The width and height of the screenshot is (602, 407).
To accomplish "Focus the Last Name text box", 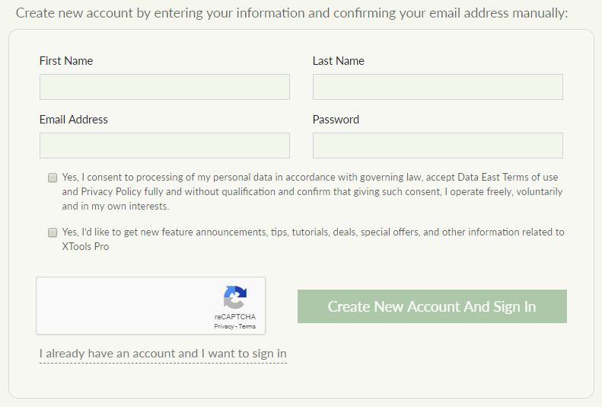I will pyautogui.click(x=438, y=87).
